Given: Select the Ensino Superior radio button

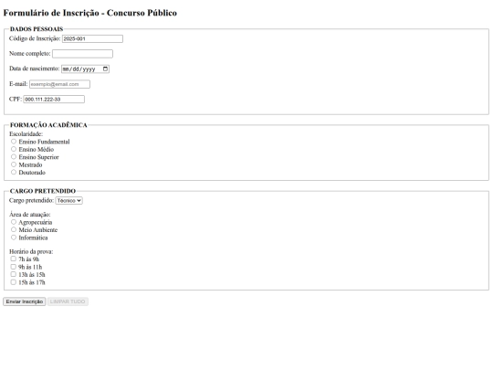Looking at the screenshot, I should 14,157.
